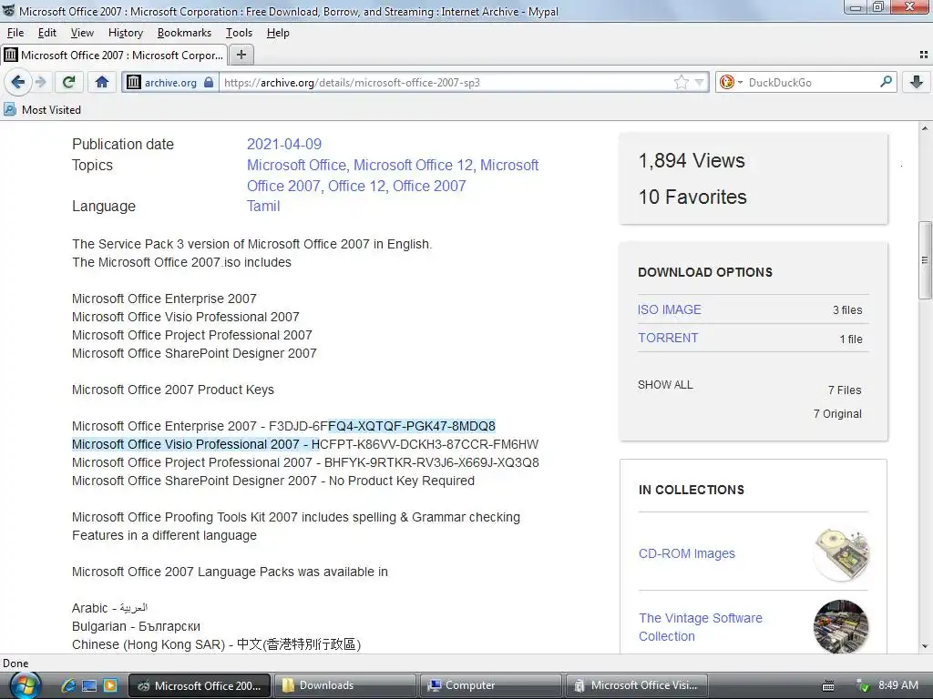Image resolution: width=933 pixels, height=699 pixels.
Task: Open the Microsoft Office 12 topic link
Action: click(x=414, y=166)
